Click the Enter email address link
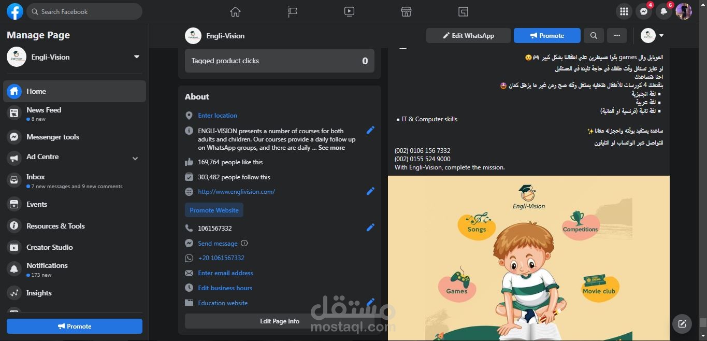Viewport: 707px width, 341px height. 225,273
